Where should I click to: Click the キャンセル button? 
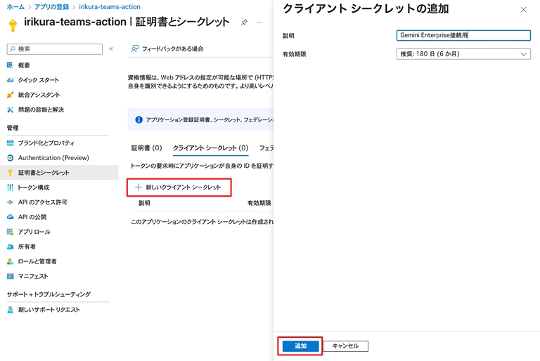pos(345,346)
